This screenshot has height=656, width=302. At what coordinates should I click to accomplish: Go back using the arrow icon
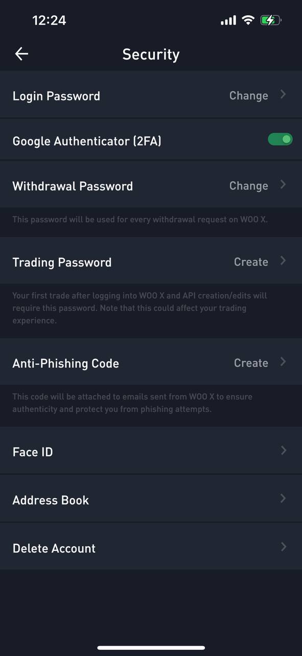pyautogui.click(x=21, y=54)
